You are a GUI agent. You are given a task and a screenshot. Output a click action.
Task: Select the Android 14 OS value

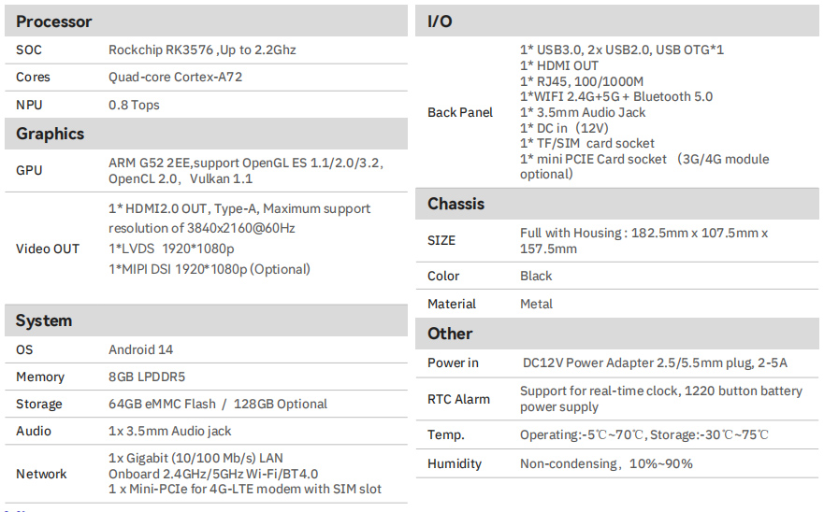coord(140,349)
